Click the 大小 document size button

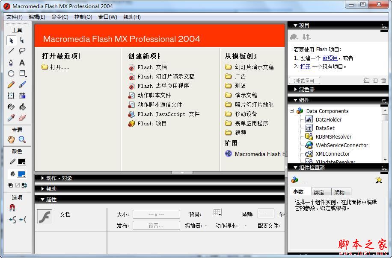tap(156, 215)
